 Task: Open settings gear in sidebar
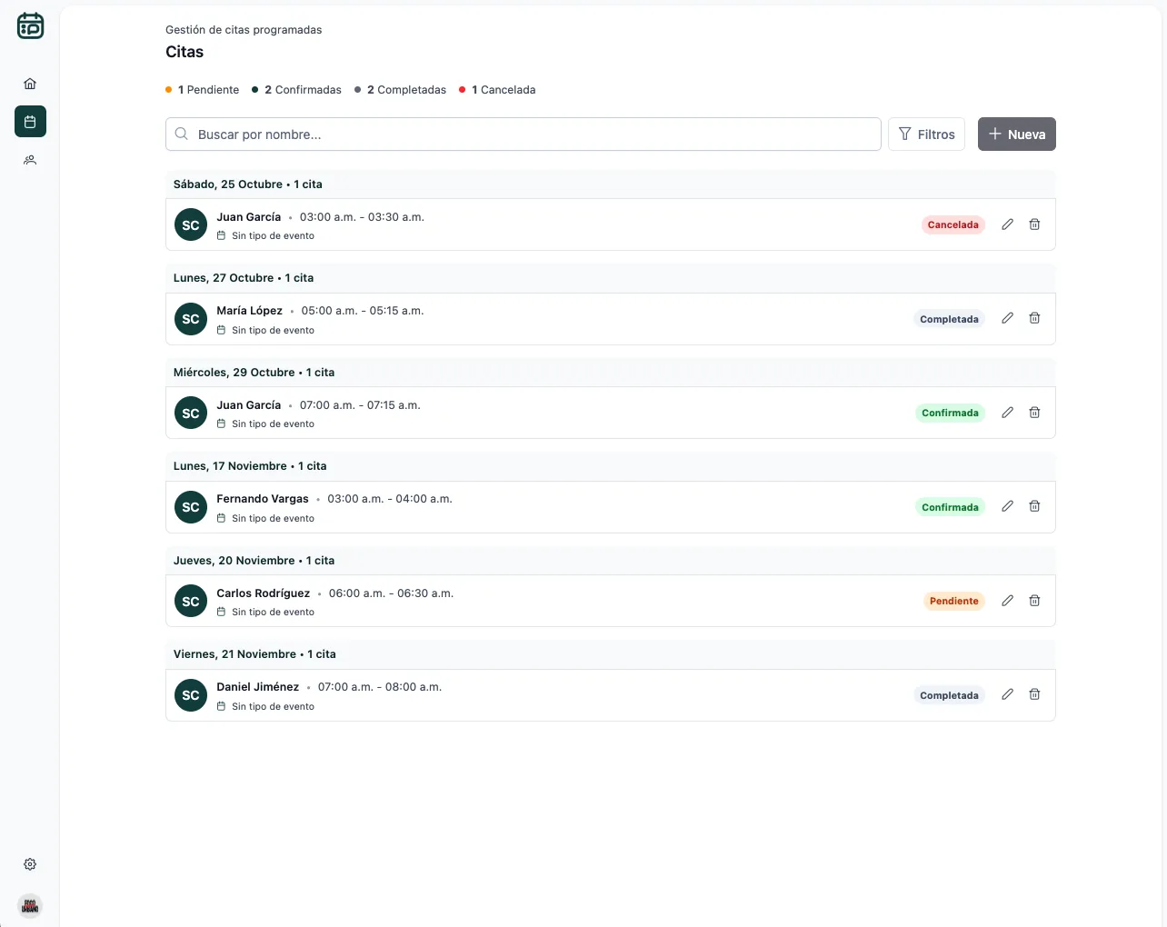(x=30, y=864)
